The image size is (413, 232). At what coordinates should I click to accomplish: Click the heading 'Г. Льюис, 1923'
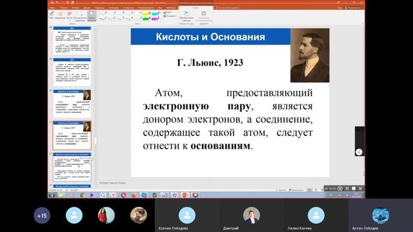pos(210,63)
